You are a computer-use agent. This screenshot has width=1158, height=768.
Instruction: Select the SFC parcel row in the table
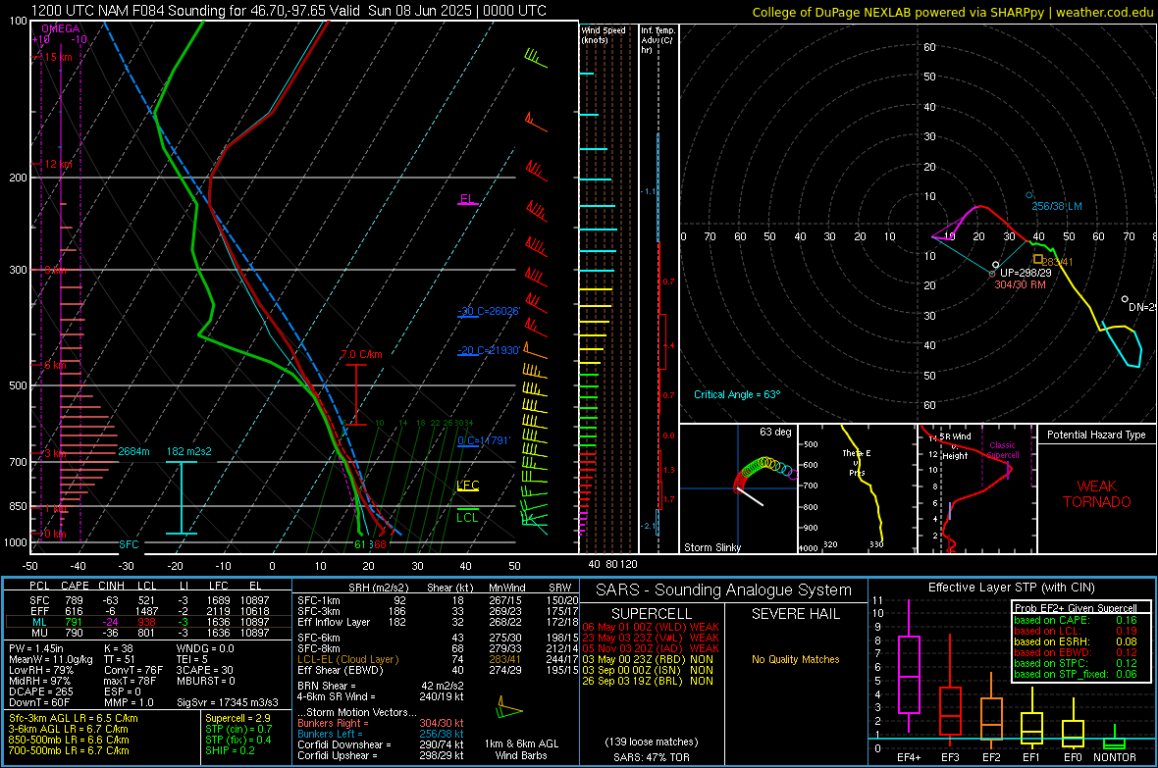coord(147,600)
